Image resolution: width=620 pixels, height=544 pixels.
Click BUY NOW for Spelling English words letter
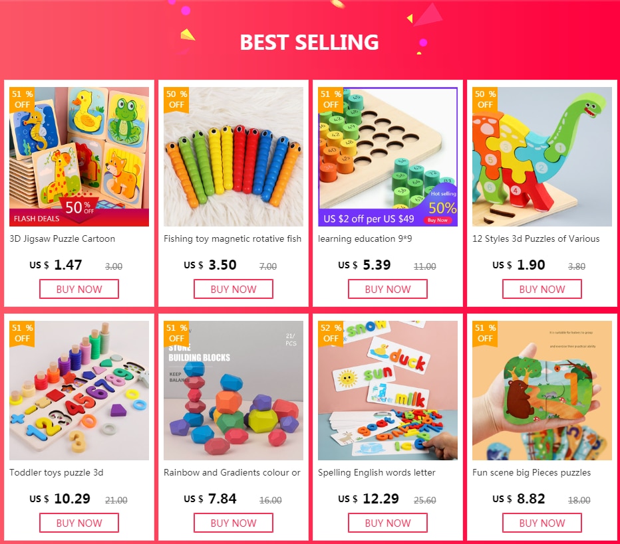pos(387,523)
